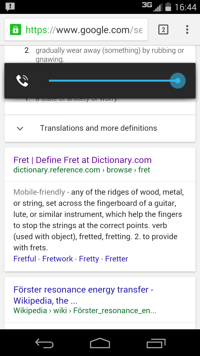This screenshot has height=356, width=200.
Task: Tap the Android home navigation button
Action: (100, 343)
